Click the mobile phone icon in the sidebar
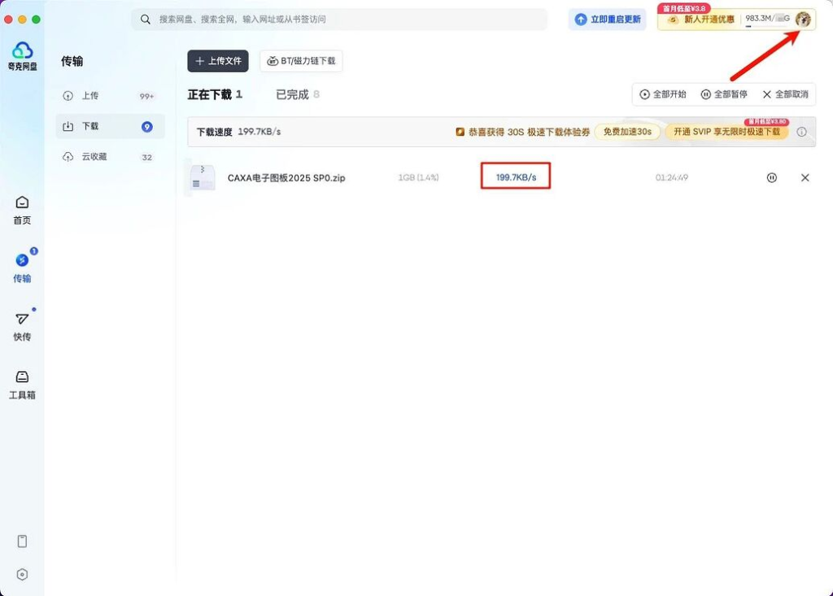 click(x=22, y=541)
